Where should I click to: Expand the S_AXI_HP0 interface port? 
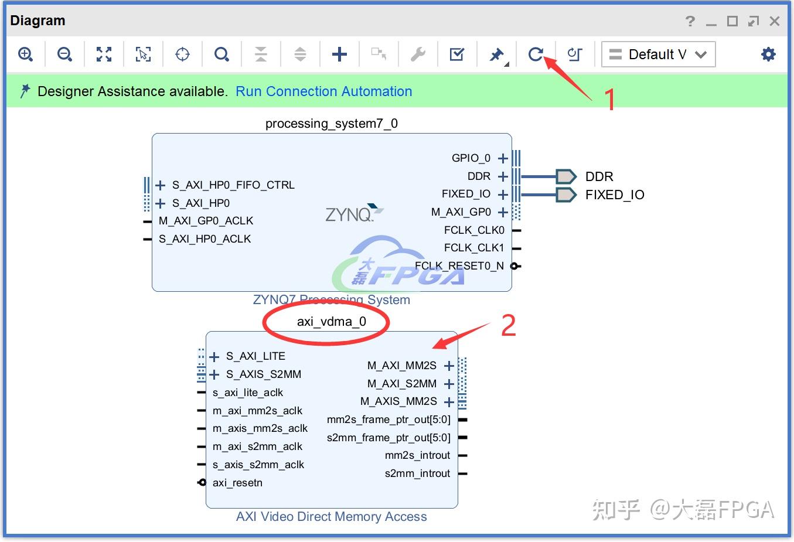point(160,203)
